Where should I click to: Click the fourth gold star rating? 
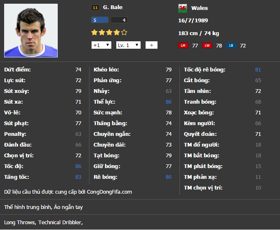pyautogui.click(x=117, y=32)
